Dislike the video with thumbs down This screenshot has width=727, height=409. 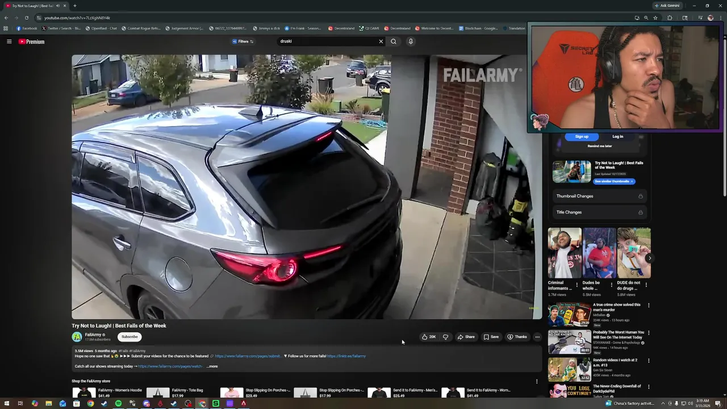pyautogui.click(x=445, y=337)
